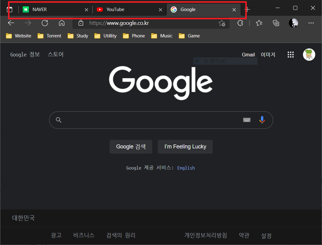
Task: View site info via lock icon
Action: point(81,23)
